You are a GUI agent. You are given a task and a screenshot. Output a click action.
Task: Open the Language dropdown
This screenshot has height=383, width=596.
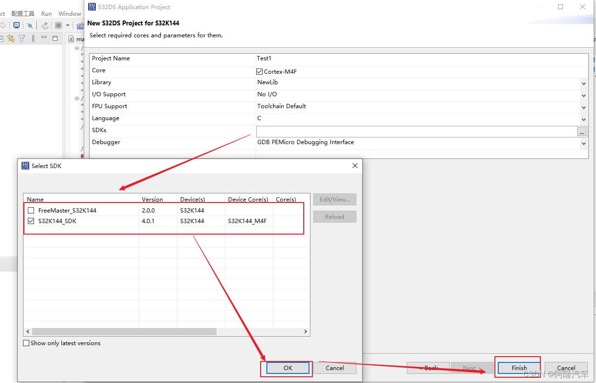(x=584, y=120)
